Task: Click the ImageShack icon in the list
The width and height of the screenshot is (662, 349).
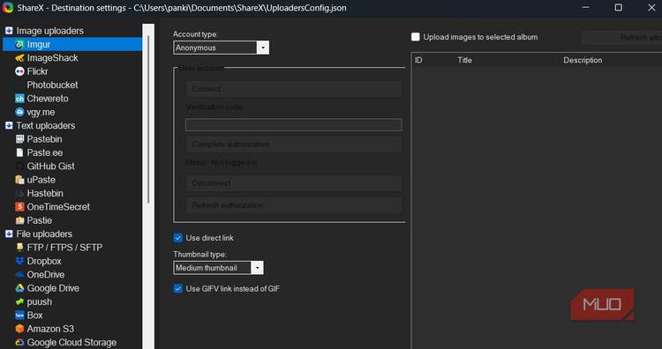Action: [19, 58]
